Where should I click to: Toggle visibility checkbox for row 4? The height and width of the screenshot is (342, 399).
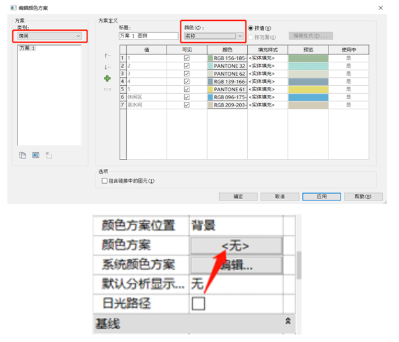click(x=187, y=82)
